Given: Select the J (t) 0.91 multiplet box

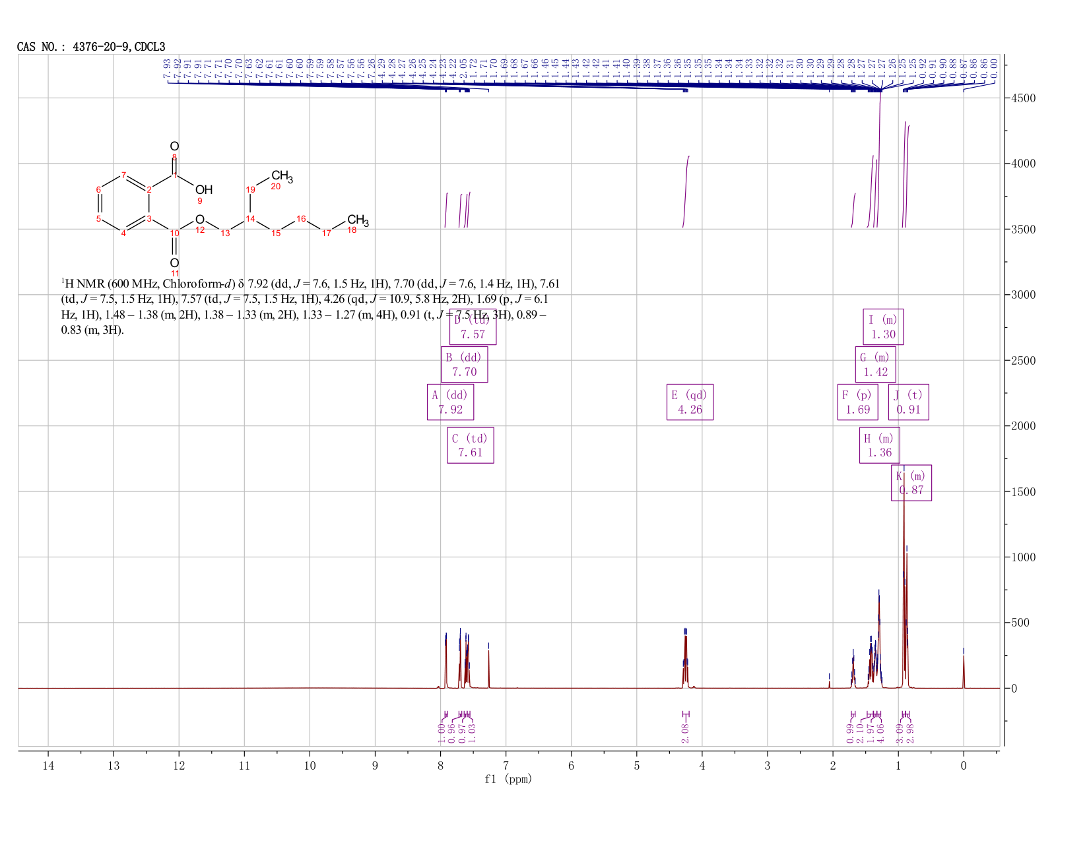Looking at the screenshot, I should [909, 402].
